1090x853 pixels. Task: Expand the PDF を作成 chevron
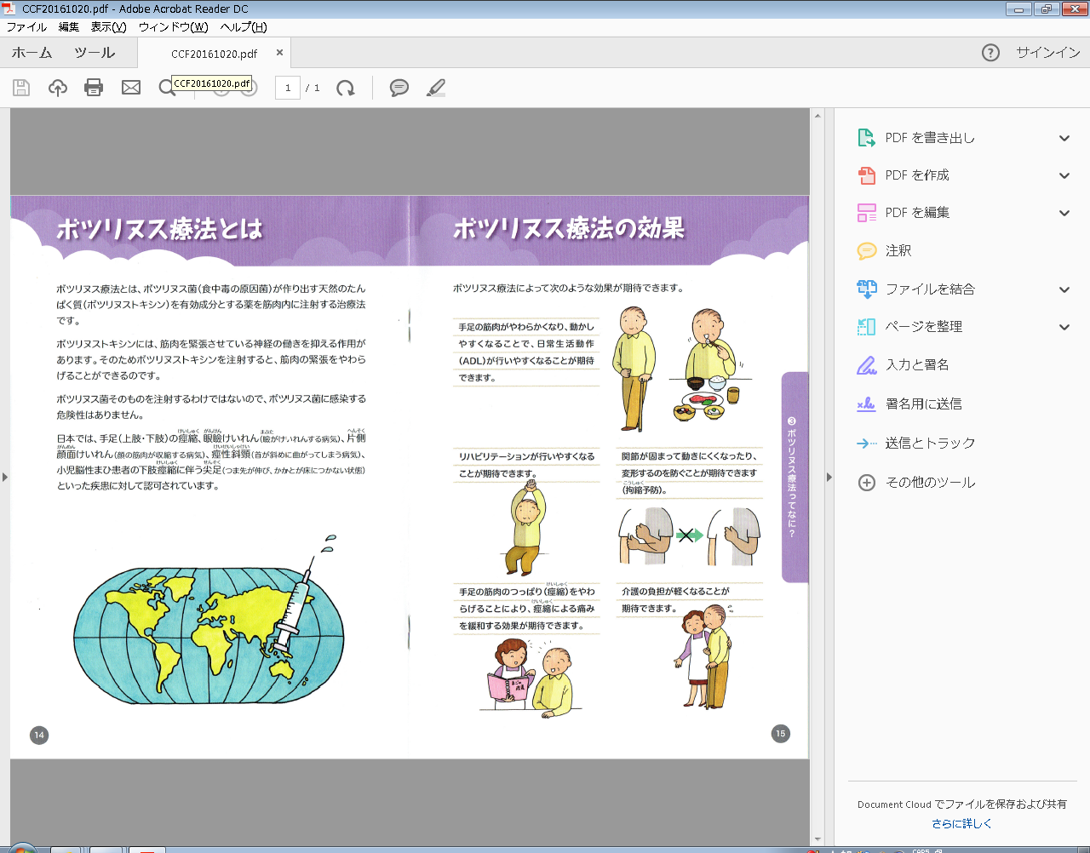coord(1064,175)
